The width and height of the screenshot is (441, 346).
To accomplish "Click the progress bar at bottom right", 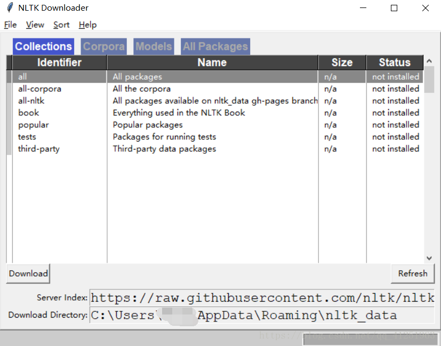I will 371,339.
